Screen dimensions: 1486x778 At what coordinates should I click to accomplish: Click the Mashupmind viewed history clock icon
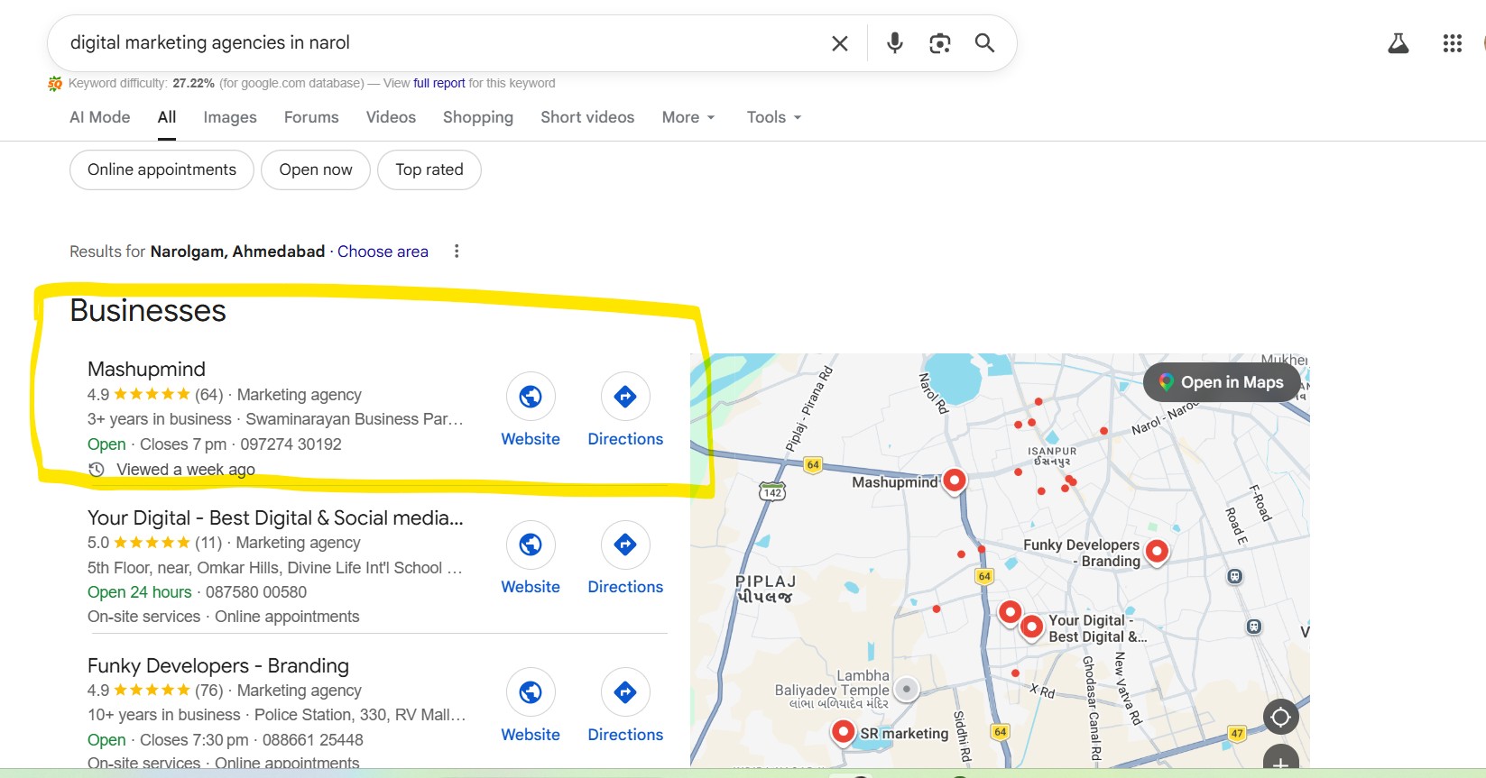97,470
